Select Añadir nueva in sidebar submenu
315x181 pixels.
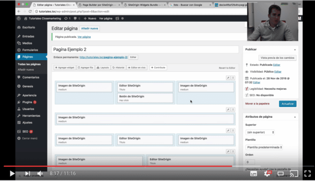pos(26,70)
